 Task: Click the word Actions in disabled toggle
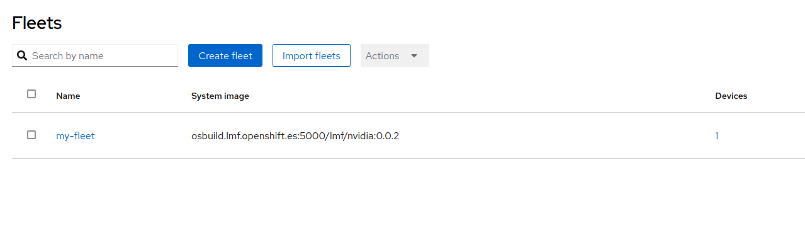(x=383, y=55)
